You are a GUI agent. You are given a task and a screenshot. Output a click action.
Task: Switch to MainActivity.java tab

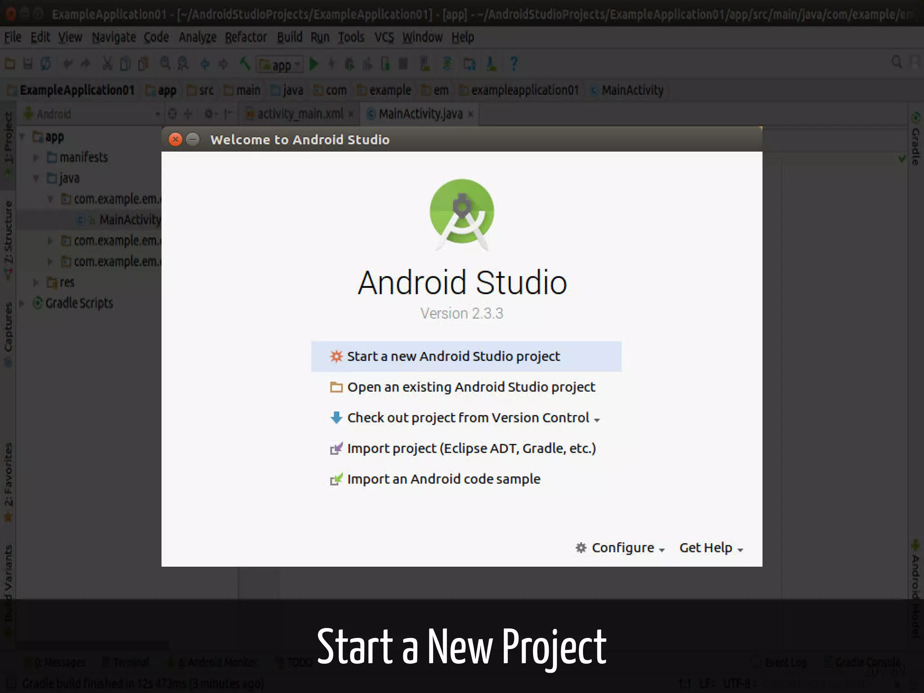(x=420, y=114)
